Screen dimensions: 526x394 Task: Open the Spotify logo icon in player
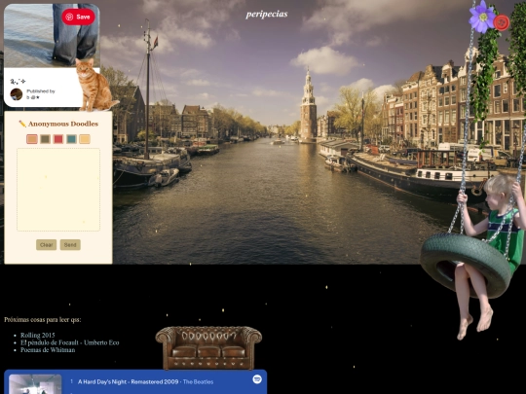257,379
